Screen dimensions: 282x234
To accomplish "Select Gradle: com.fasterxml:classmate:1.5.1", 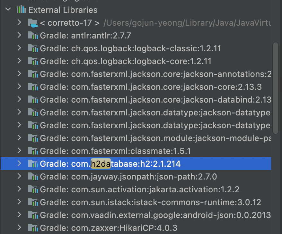I will pos(115,151).
